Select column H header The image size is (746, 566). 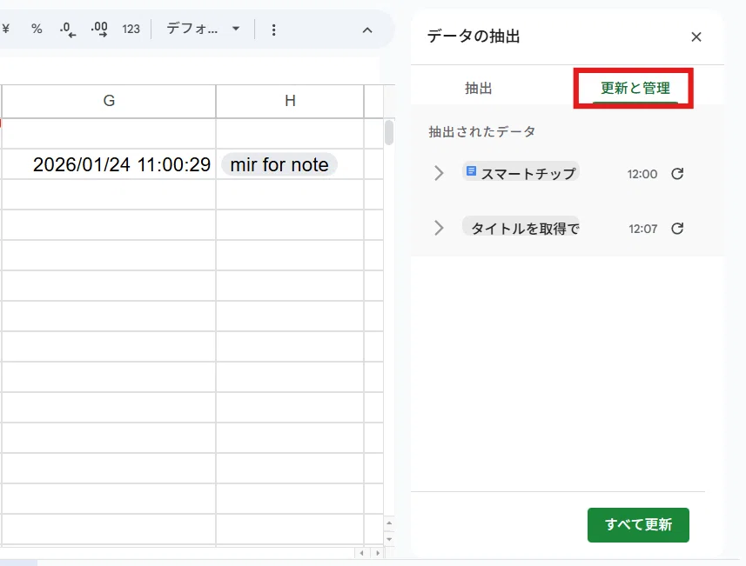pos(290,101)
